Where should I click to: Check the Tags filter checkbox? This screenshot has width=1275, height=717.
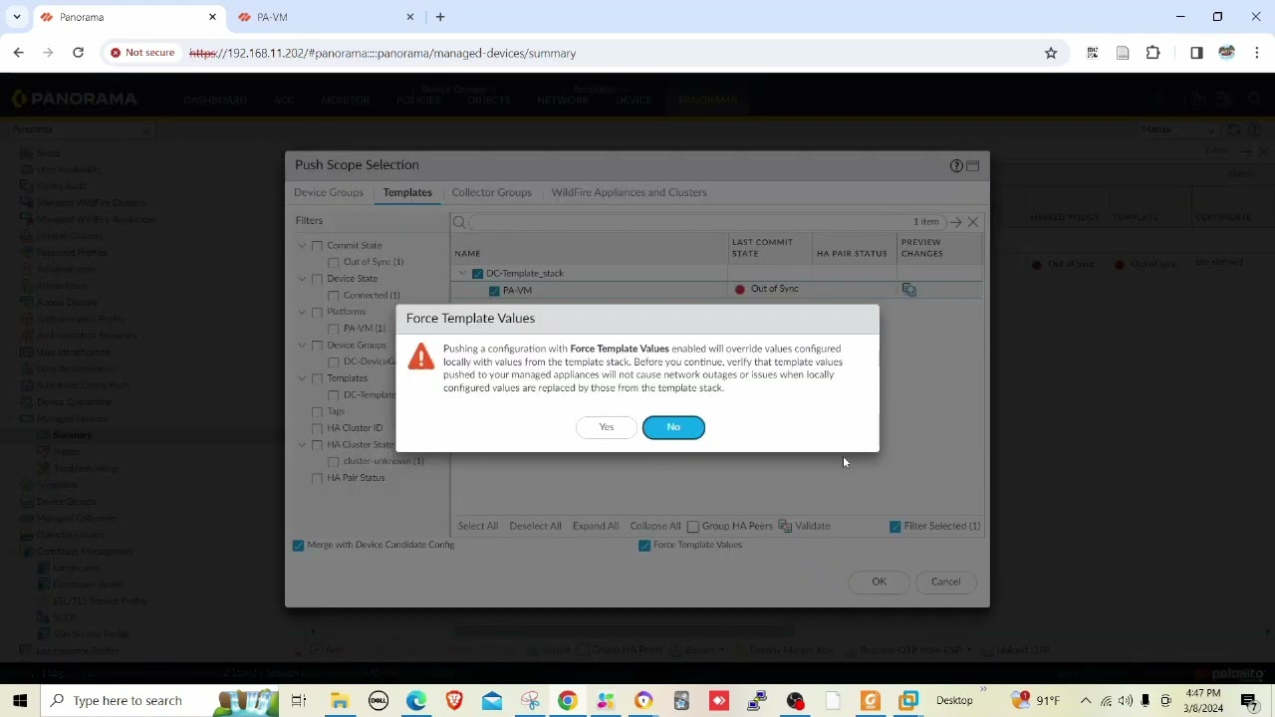[317, 411]
